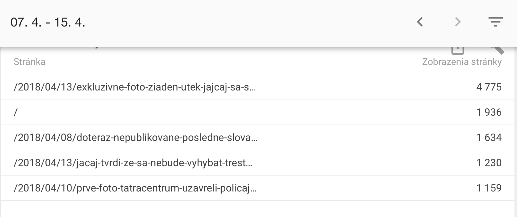Open the root "/" page entry
517x217 pixels.
coord(16,112)
